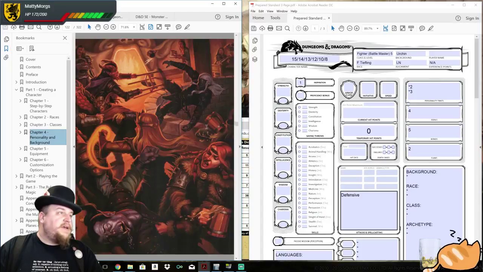Open Find search in right Acrobat window
483x272 pixels.
tap(287, 28)
